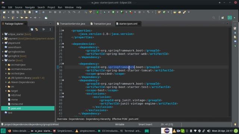Screen dimensions: 239x134
Task: Click the filter icon in Package Explorer toolbar
Action: 44,29
